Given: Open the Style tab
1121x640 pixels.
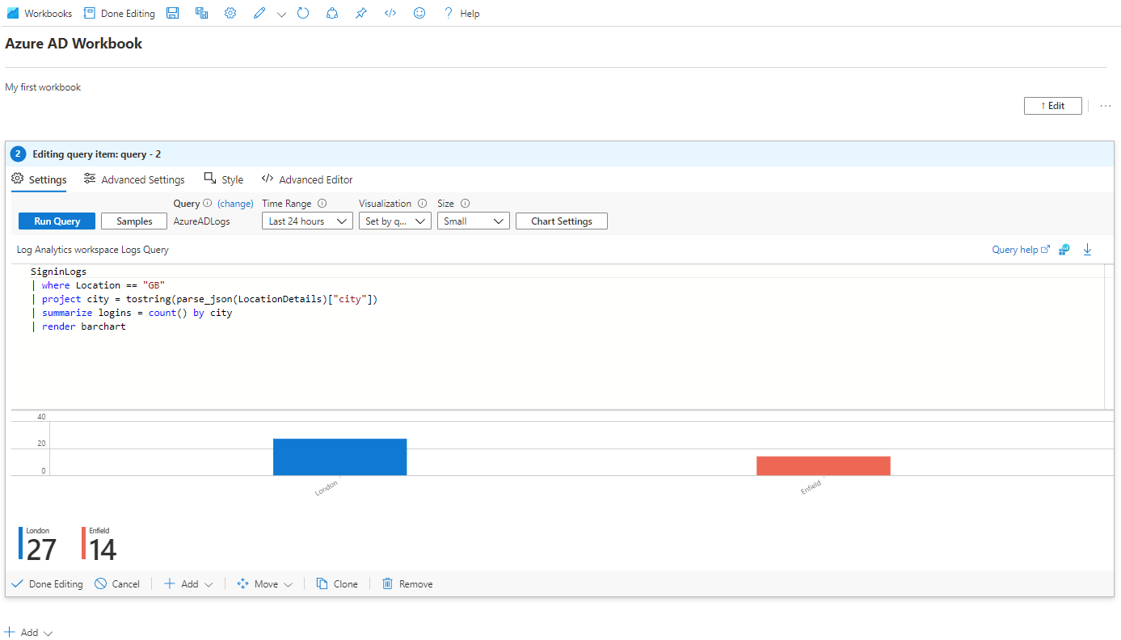Looking at the screenshot, I should point(224,179).
